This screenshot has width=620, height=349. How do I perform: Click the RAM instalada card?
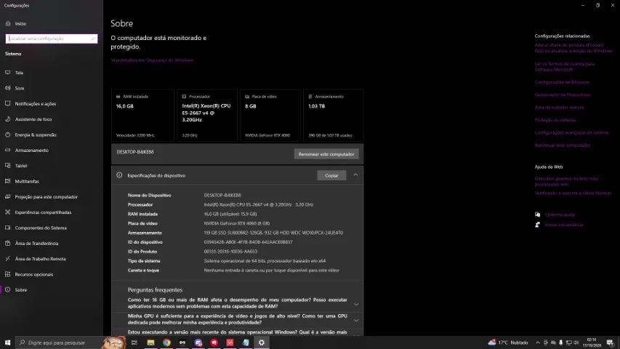pos(142,115)
